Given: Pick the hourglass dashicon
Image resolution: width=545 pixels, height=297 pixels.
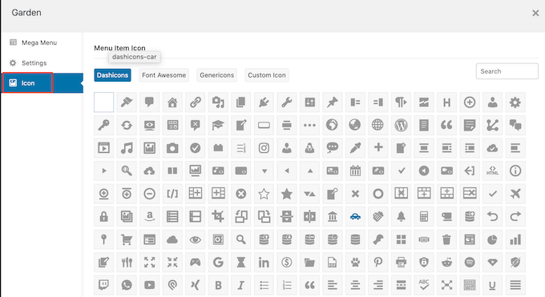Looking at the screenshot, I should click(241, 263).
